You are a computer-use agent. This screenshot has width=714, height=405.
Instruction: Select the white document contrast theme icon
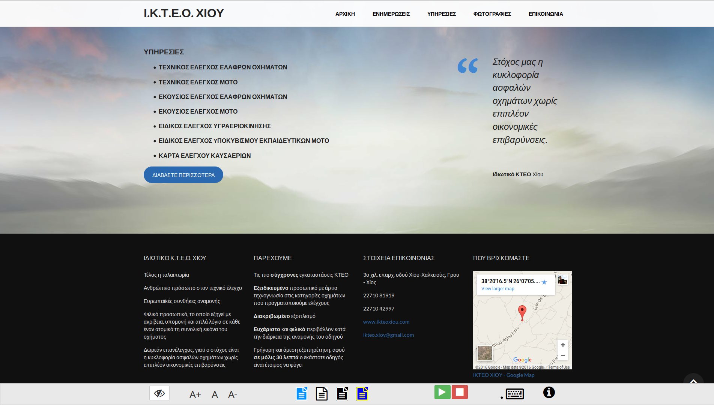[x=322, y=393]
